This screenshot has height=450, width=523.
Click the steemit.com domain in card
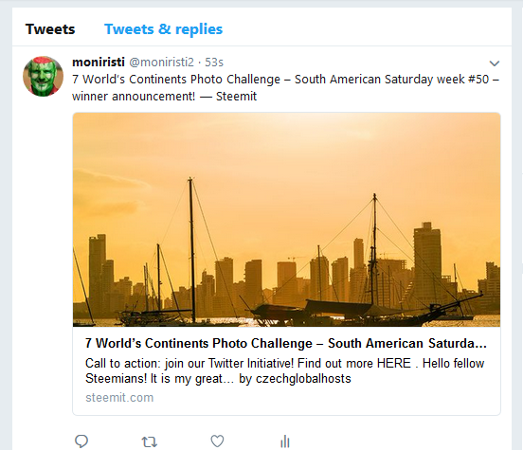(x=119, y=398)
